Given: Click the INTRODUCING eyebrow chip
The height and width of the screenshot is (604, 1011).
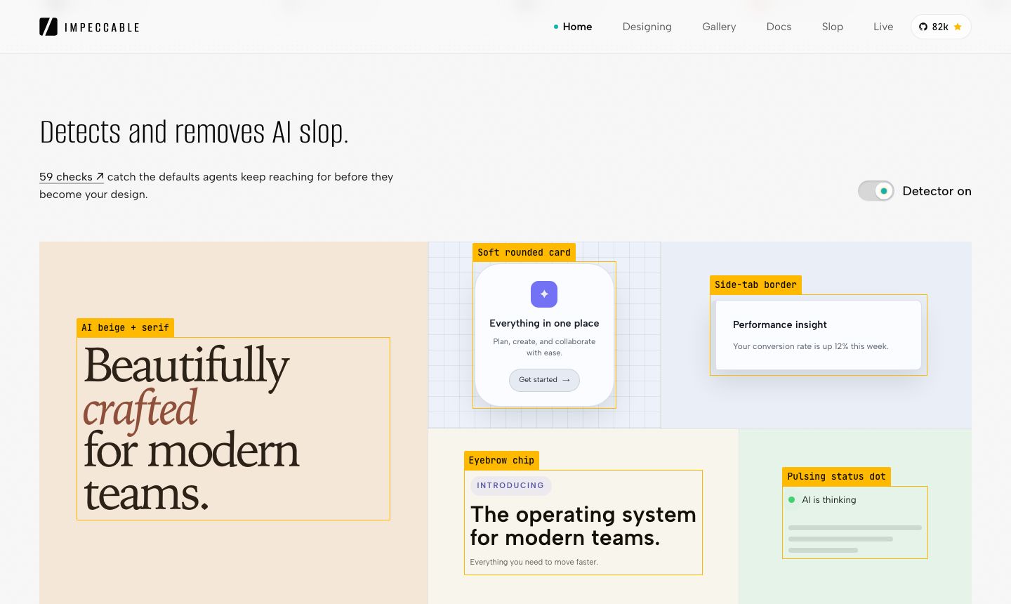Looking at the screenshot, I should [x=510, y=485].
